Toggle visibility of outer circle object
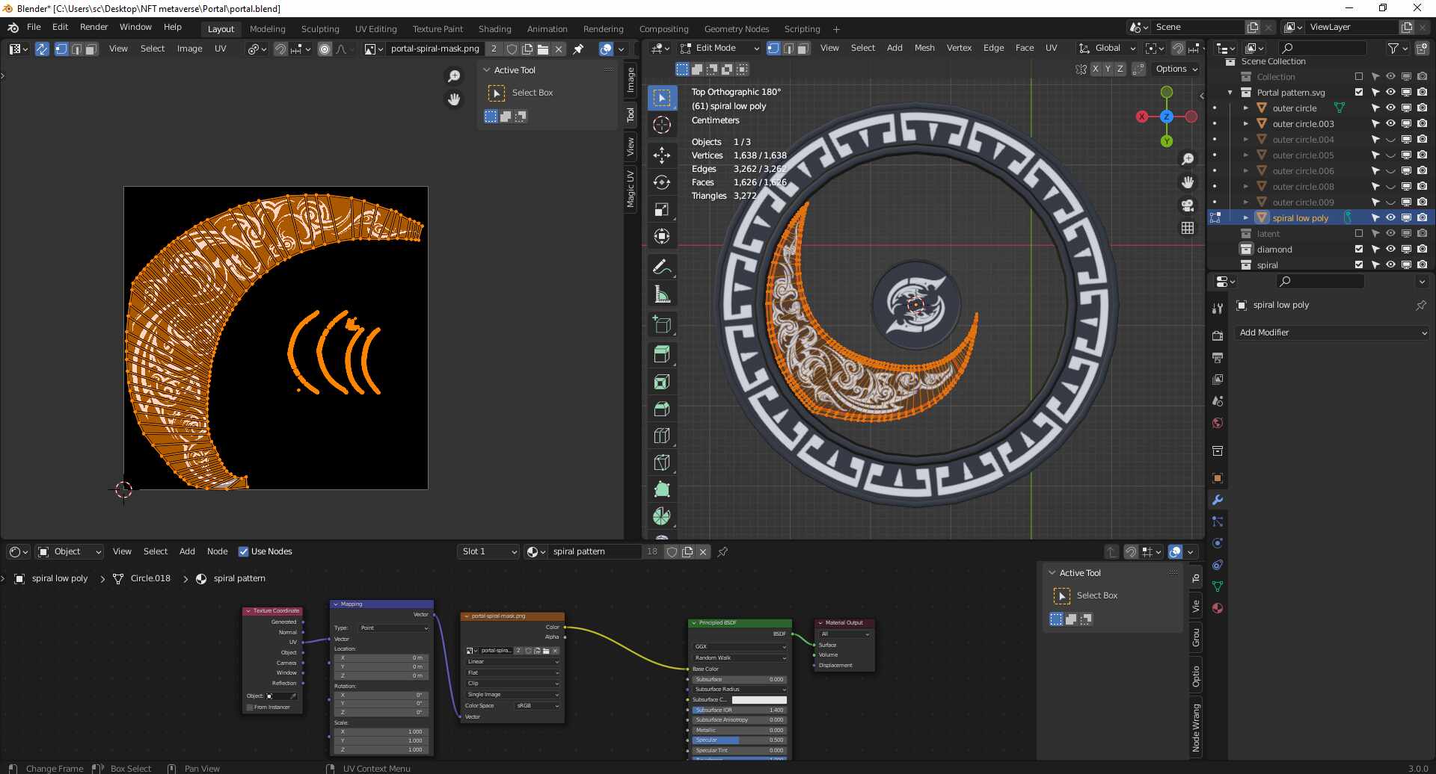Viewport: 1436px width, 774px height. 1390,108
